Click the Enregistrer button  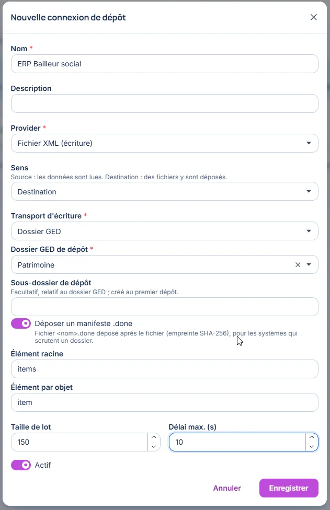pos(289,488)
